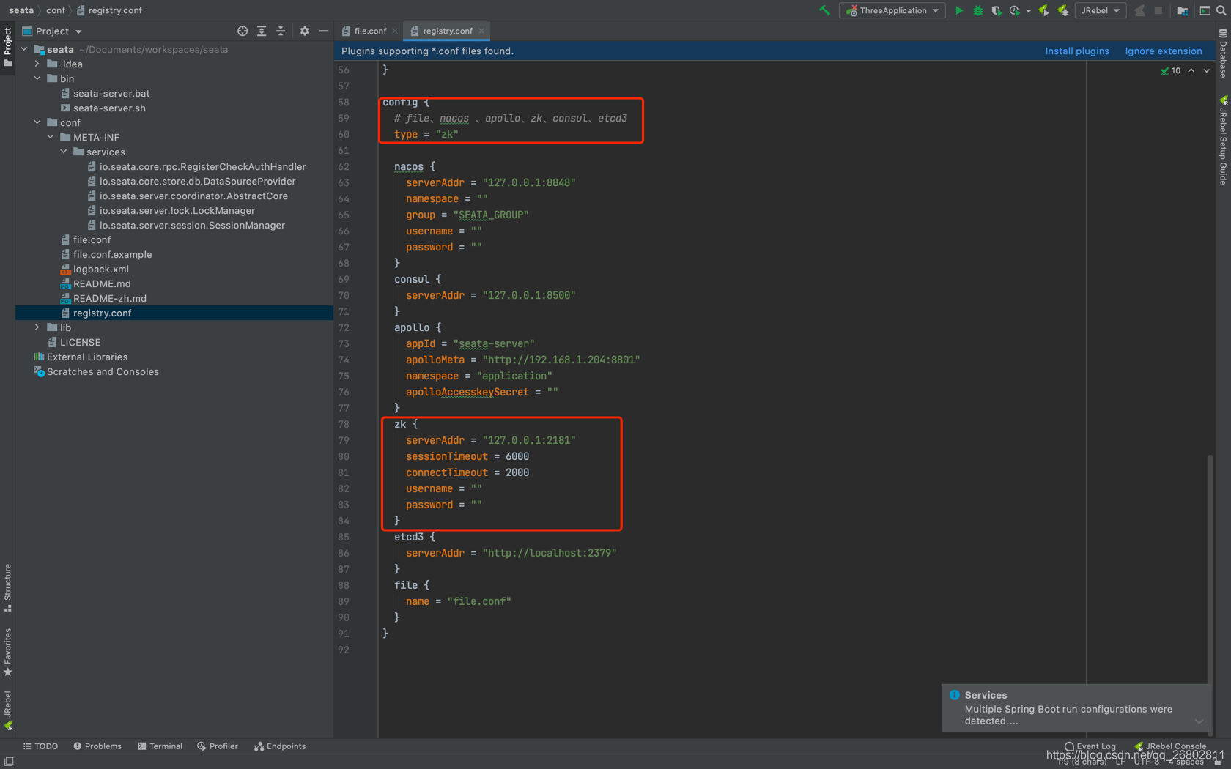Click the Collapse All icon in Project panel
The image size is (1231, 769).
(281, 31)
